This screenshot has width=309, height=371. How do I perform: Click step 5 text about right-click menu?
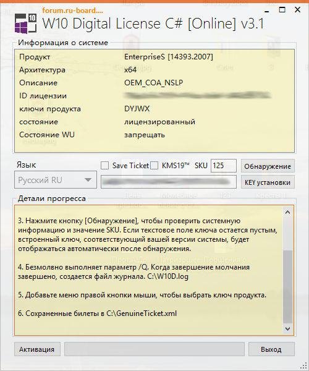pos(142,295)
